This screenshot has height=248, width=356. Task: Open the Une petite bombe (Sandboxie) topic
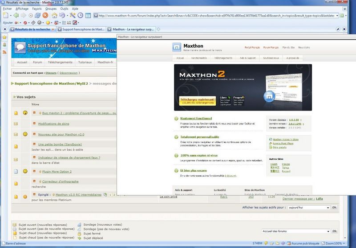[x=60, y=145]
